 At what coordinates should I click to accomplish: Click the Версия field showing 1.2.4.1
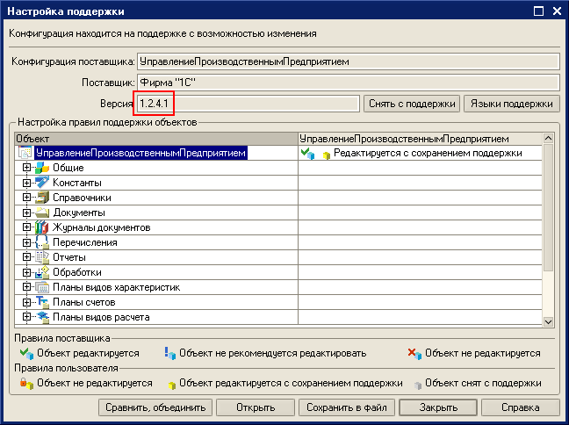[x=248, y=104]
